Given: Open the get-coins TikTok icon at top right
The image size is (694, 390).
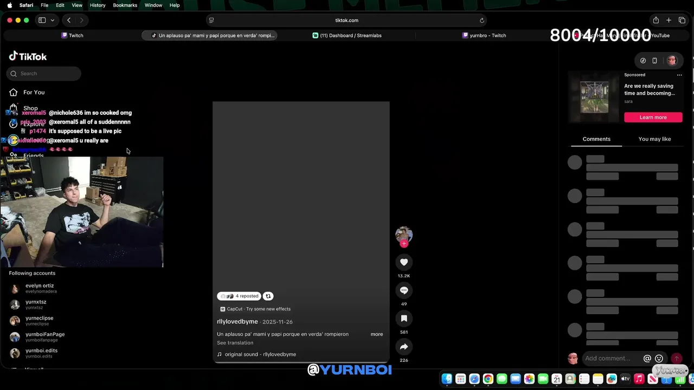Looking at the screenshot, I should (x=643, y=61).
